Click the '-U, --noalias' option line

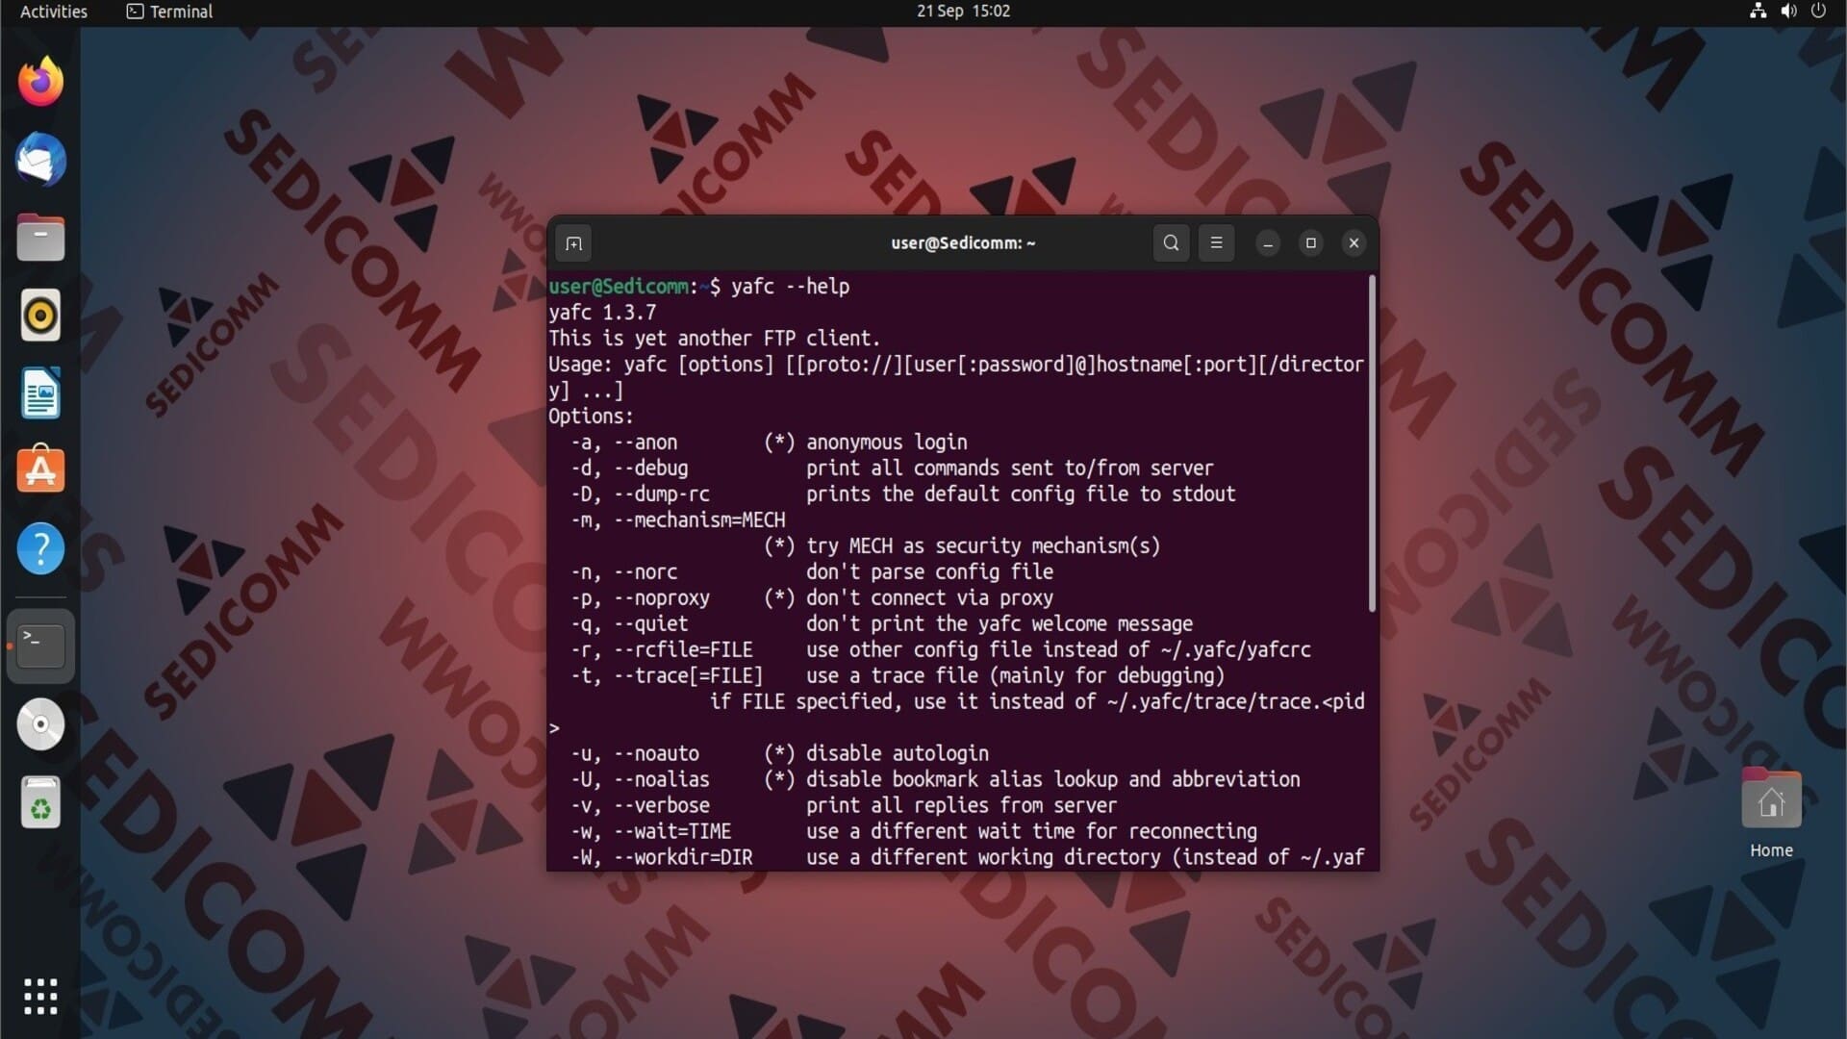(x=935, y=780)
